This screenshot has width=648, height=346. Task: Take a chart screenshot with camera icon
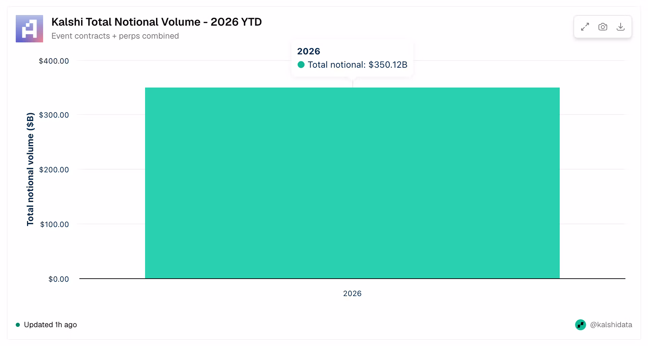point(603,27)
